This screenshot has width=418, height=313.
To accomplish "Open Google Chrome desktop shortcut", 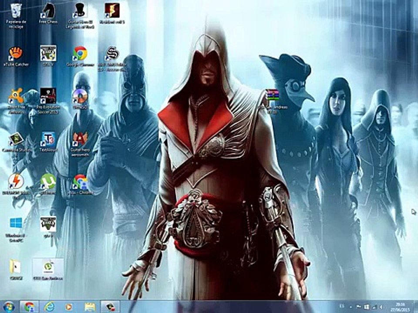I will pos(80,56).
